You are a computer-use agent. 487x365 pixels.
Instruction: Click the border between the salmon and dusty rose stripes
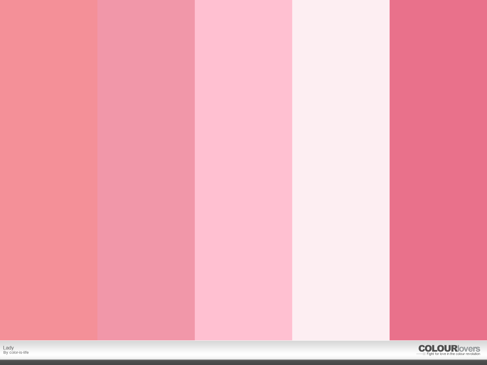tap(97, 170)
